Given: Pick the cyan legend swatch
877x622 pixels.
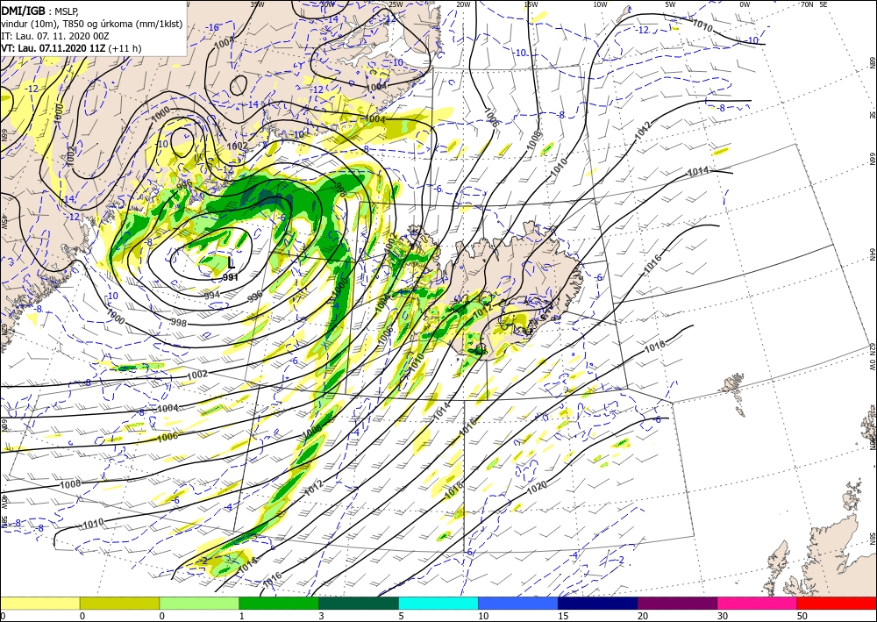Looking at the screenshot, I should pyautogui.click(x=438, y=603).
